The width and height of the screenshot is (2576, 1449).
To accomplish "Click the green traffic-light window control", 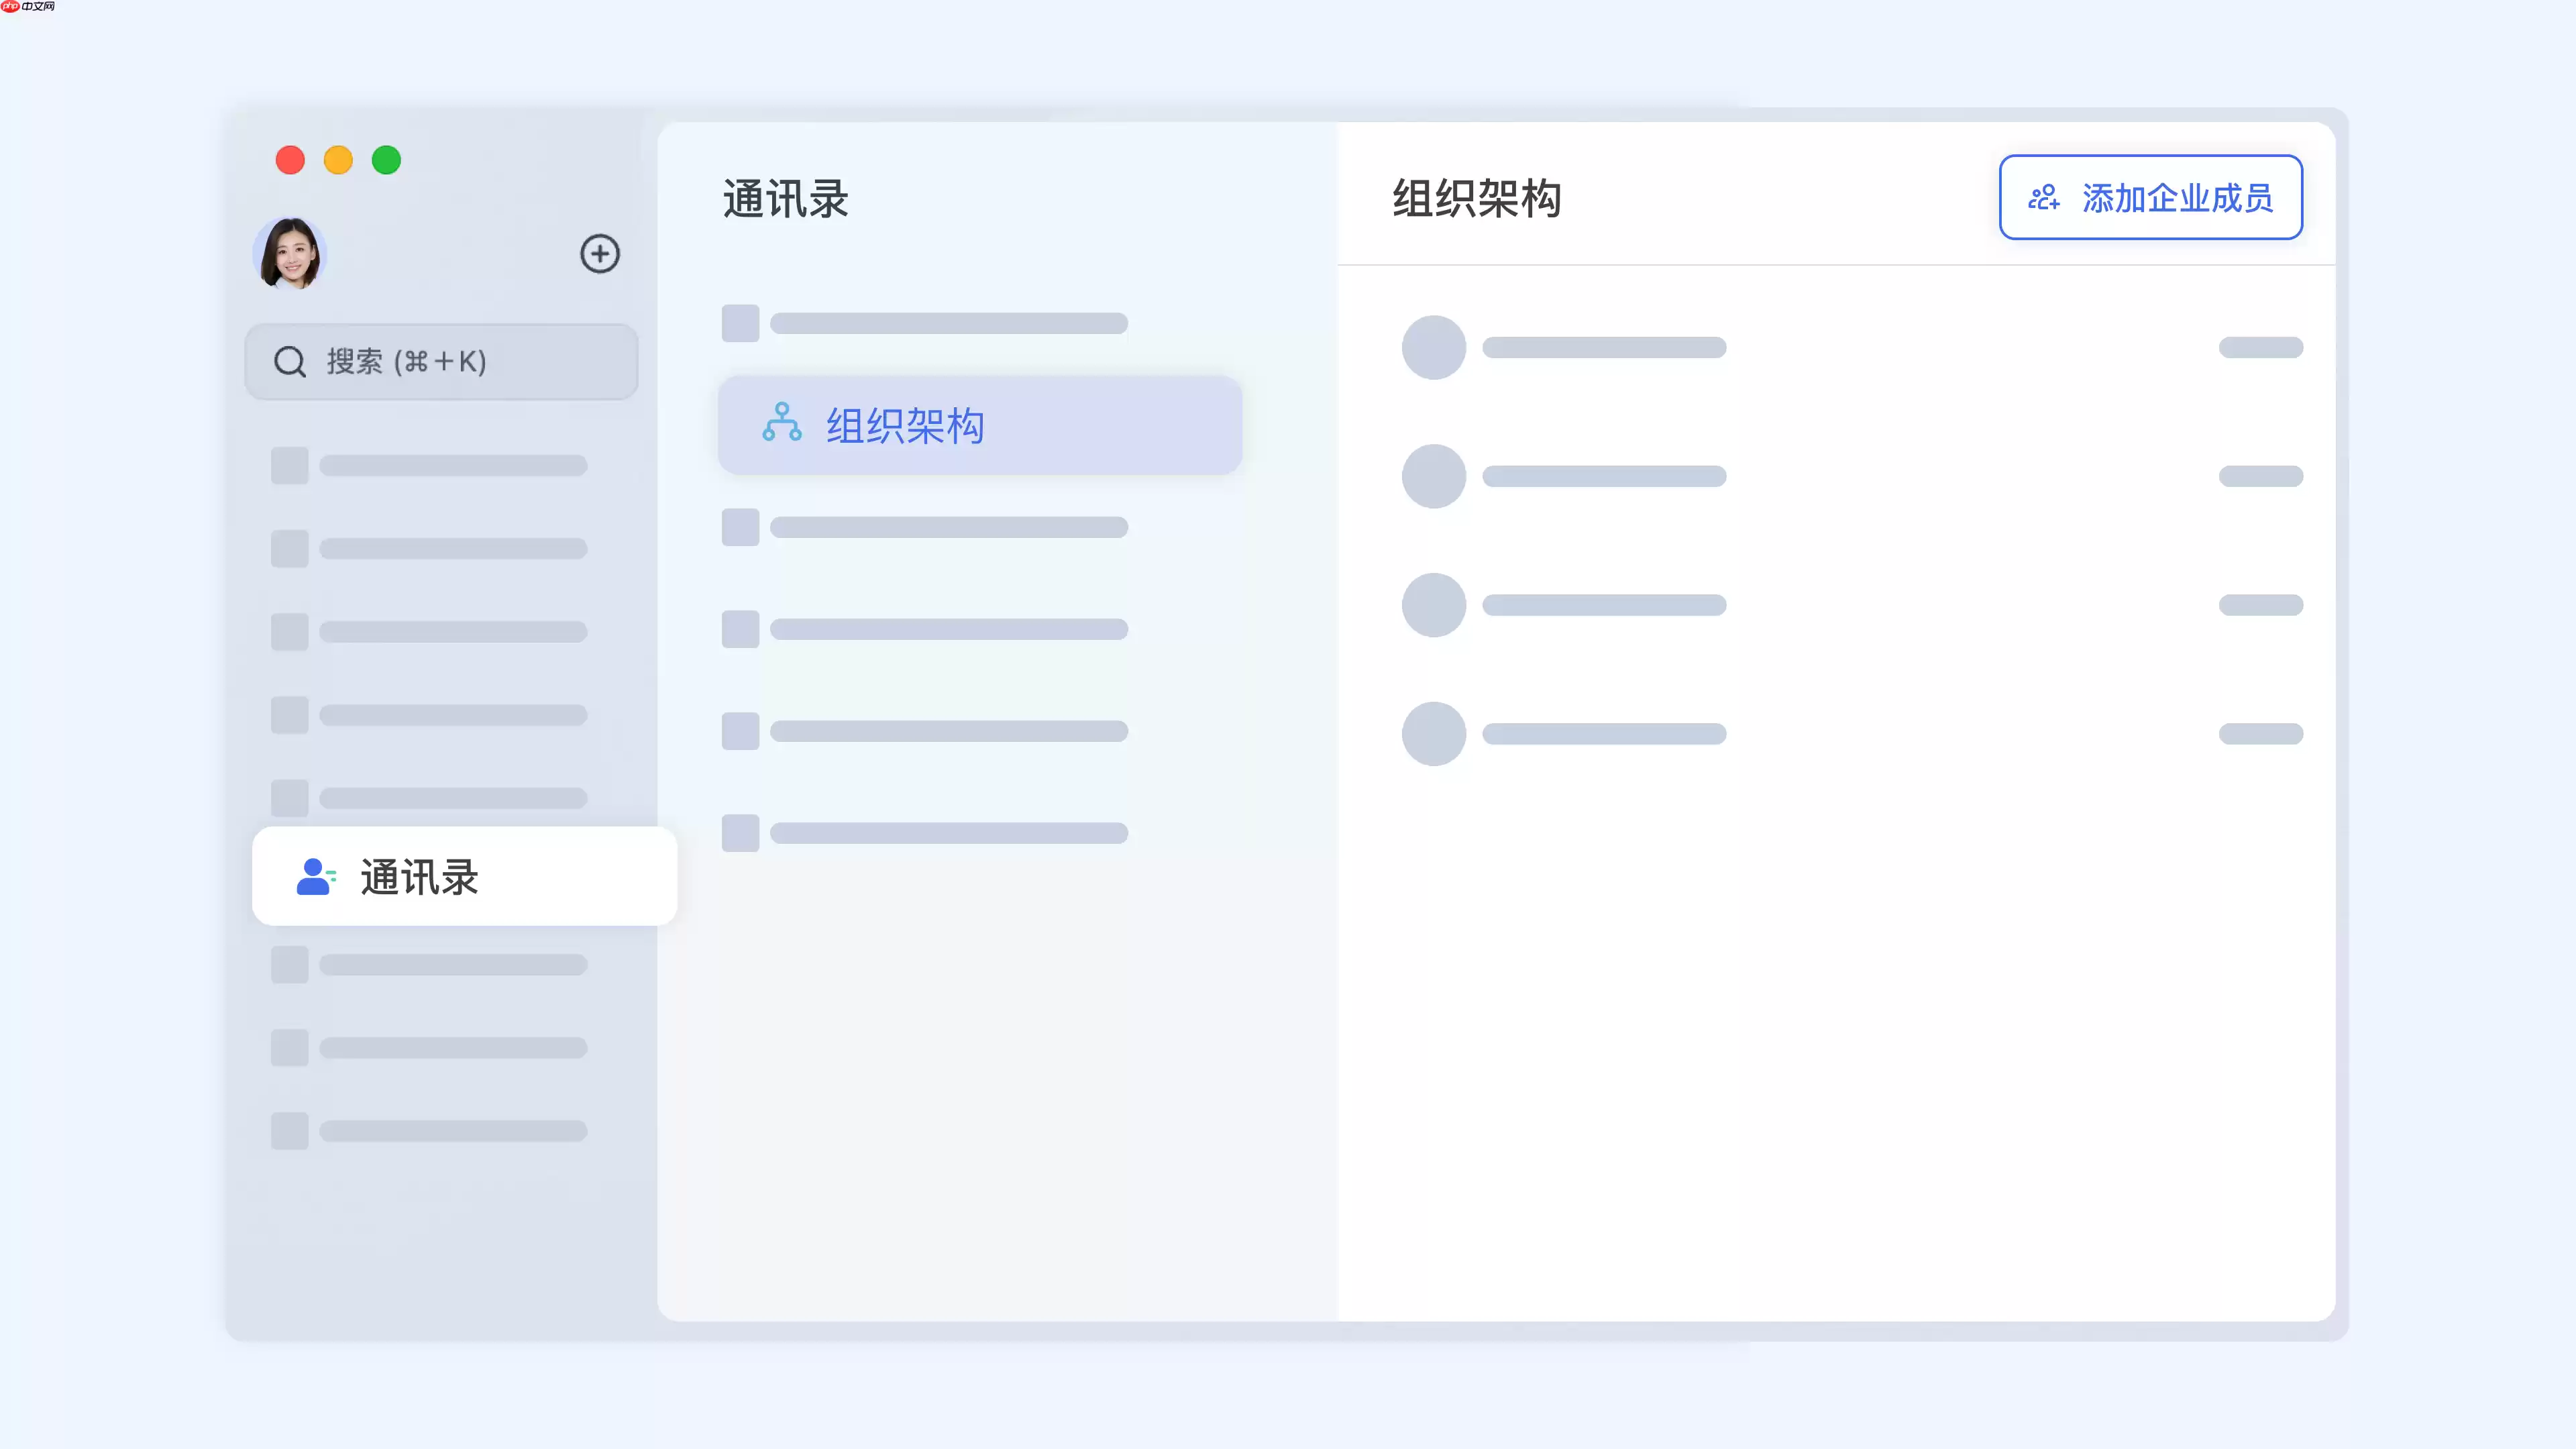I will 386,160.
